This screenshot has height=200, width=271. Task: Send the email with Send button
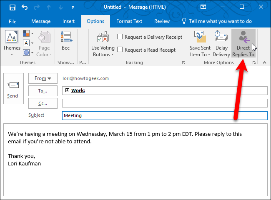13,89
